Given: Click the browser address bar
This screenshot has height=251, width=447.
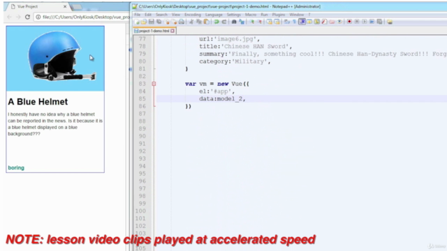Looking at the screenshot, I should point(82,17).
